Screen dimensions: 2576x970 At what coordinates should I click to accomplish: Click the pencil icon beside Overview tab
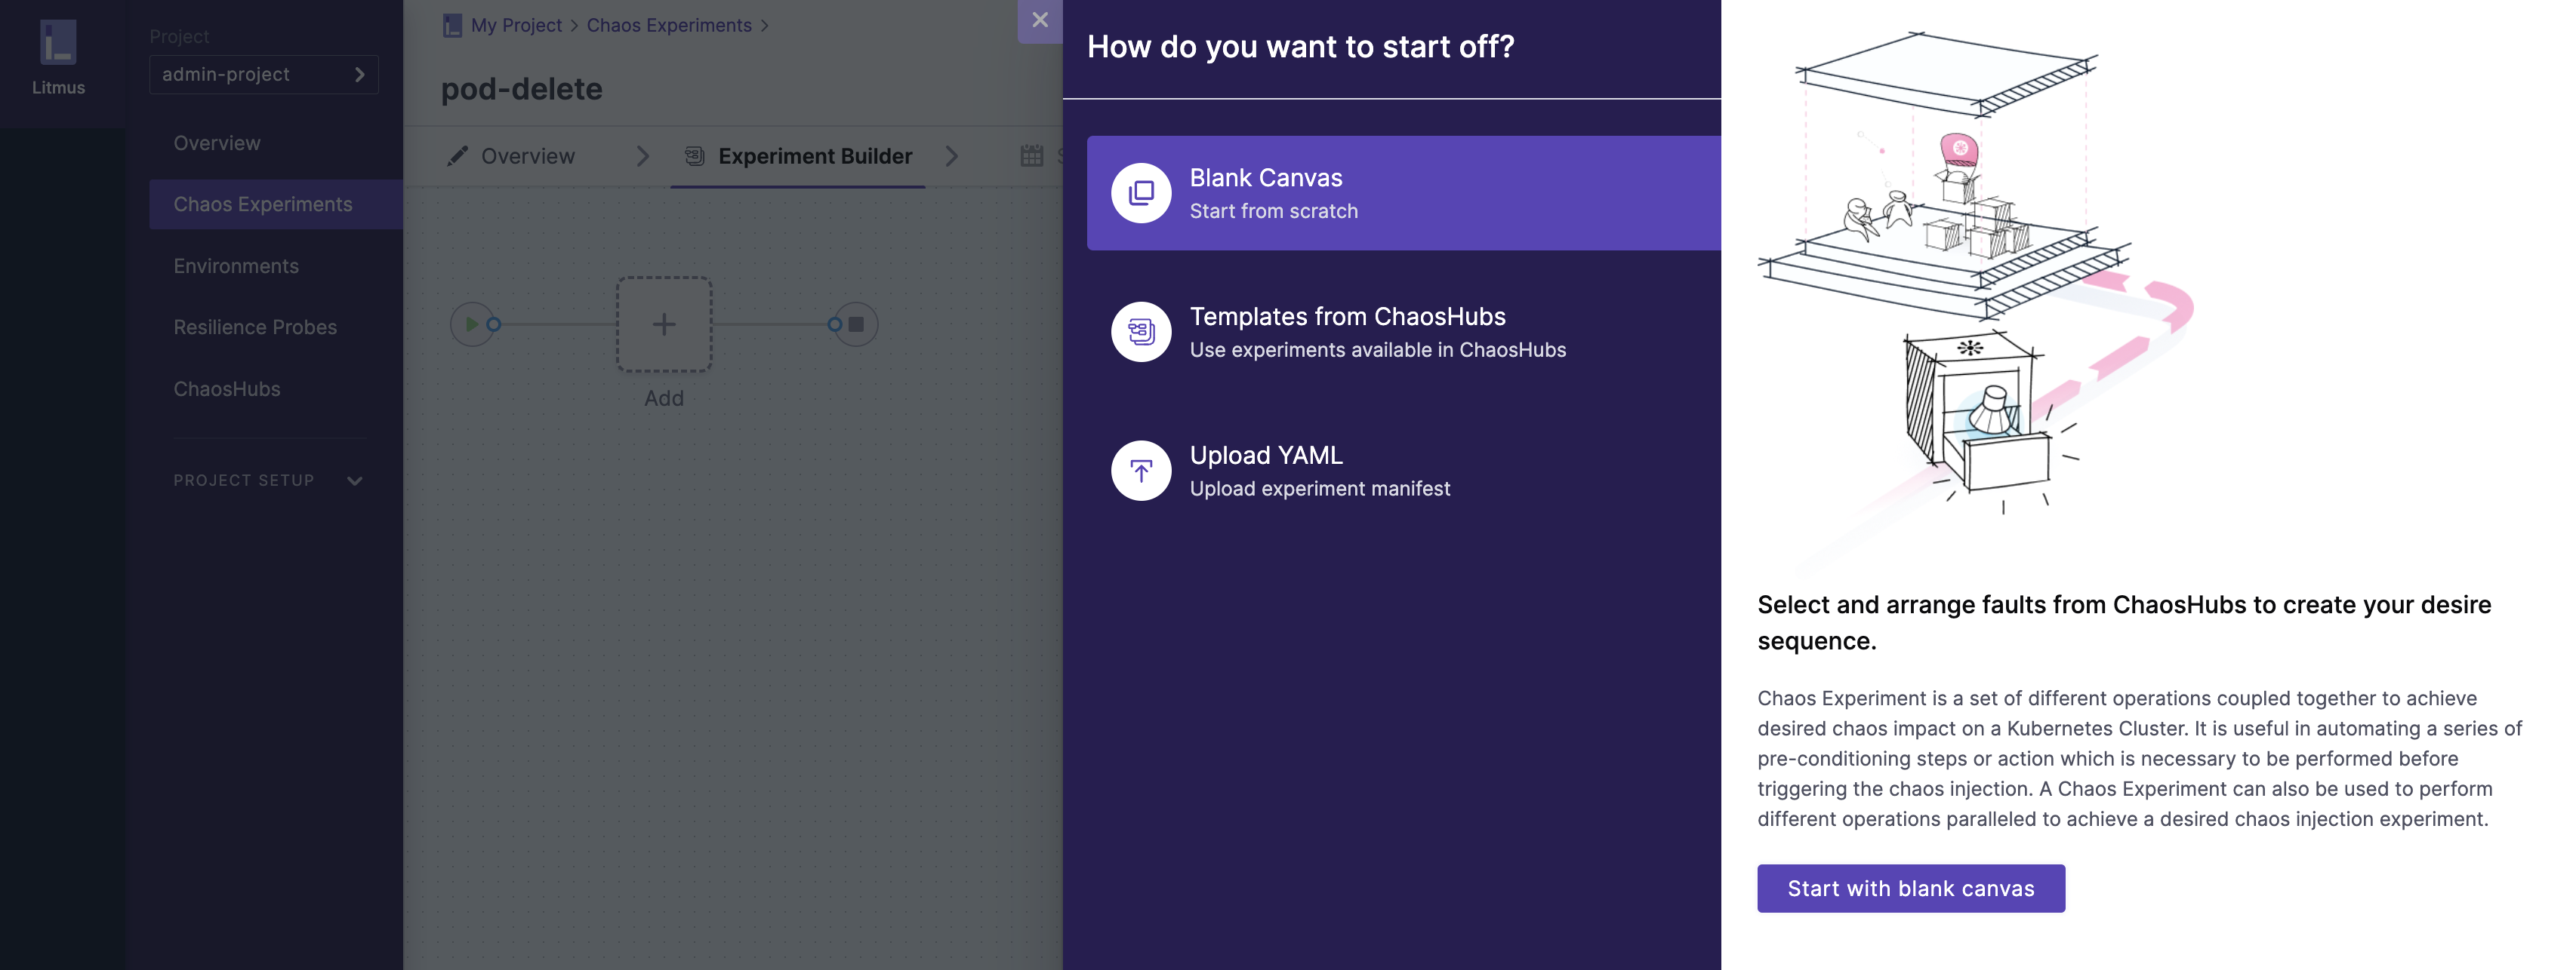pyautogui.click(x=458, y=156)
